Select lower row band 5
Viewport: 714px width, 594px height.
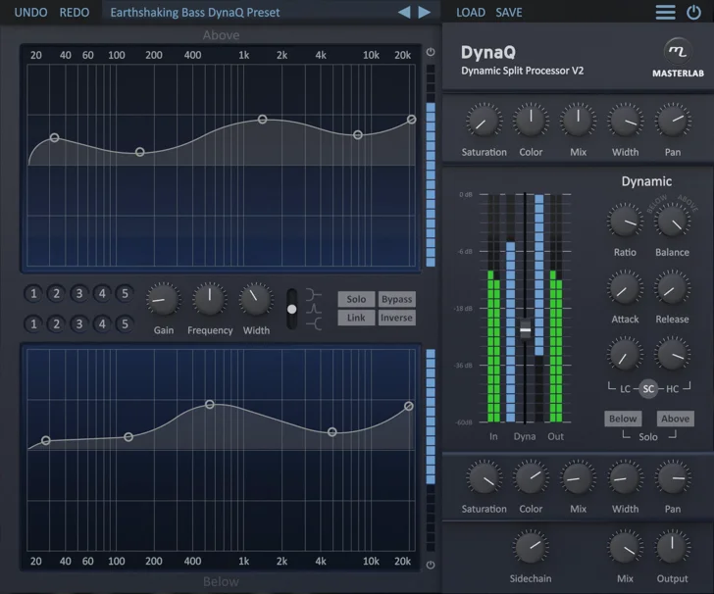[x=125, y=324]
